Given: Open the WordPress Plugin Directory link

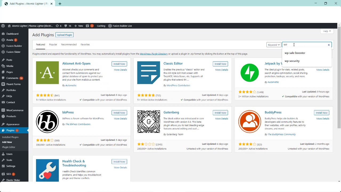Looking at the screenshot, I should pos(154,54).
